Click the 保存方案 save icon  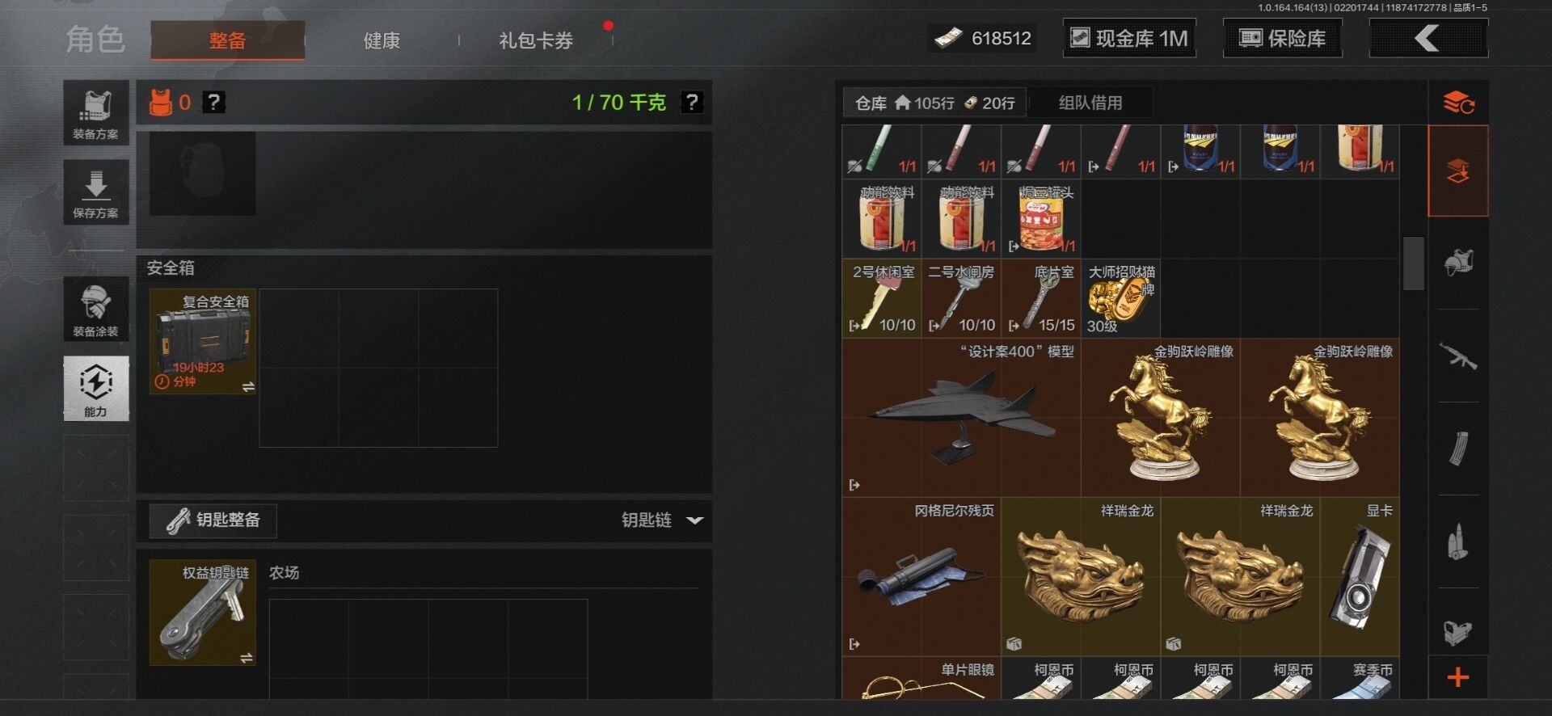tap(96, 192)
